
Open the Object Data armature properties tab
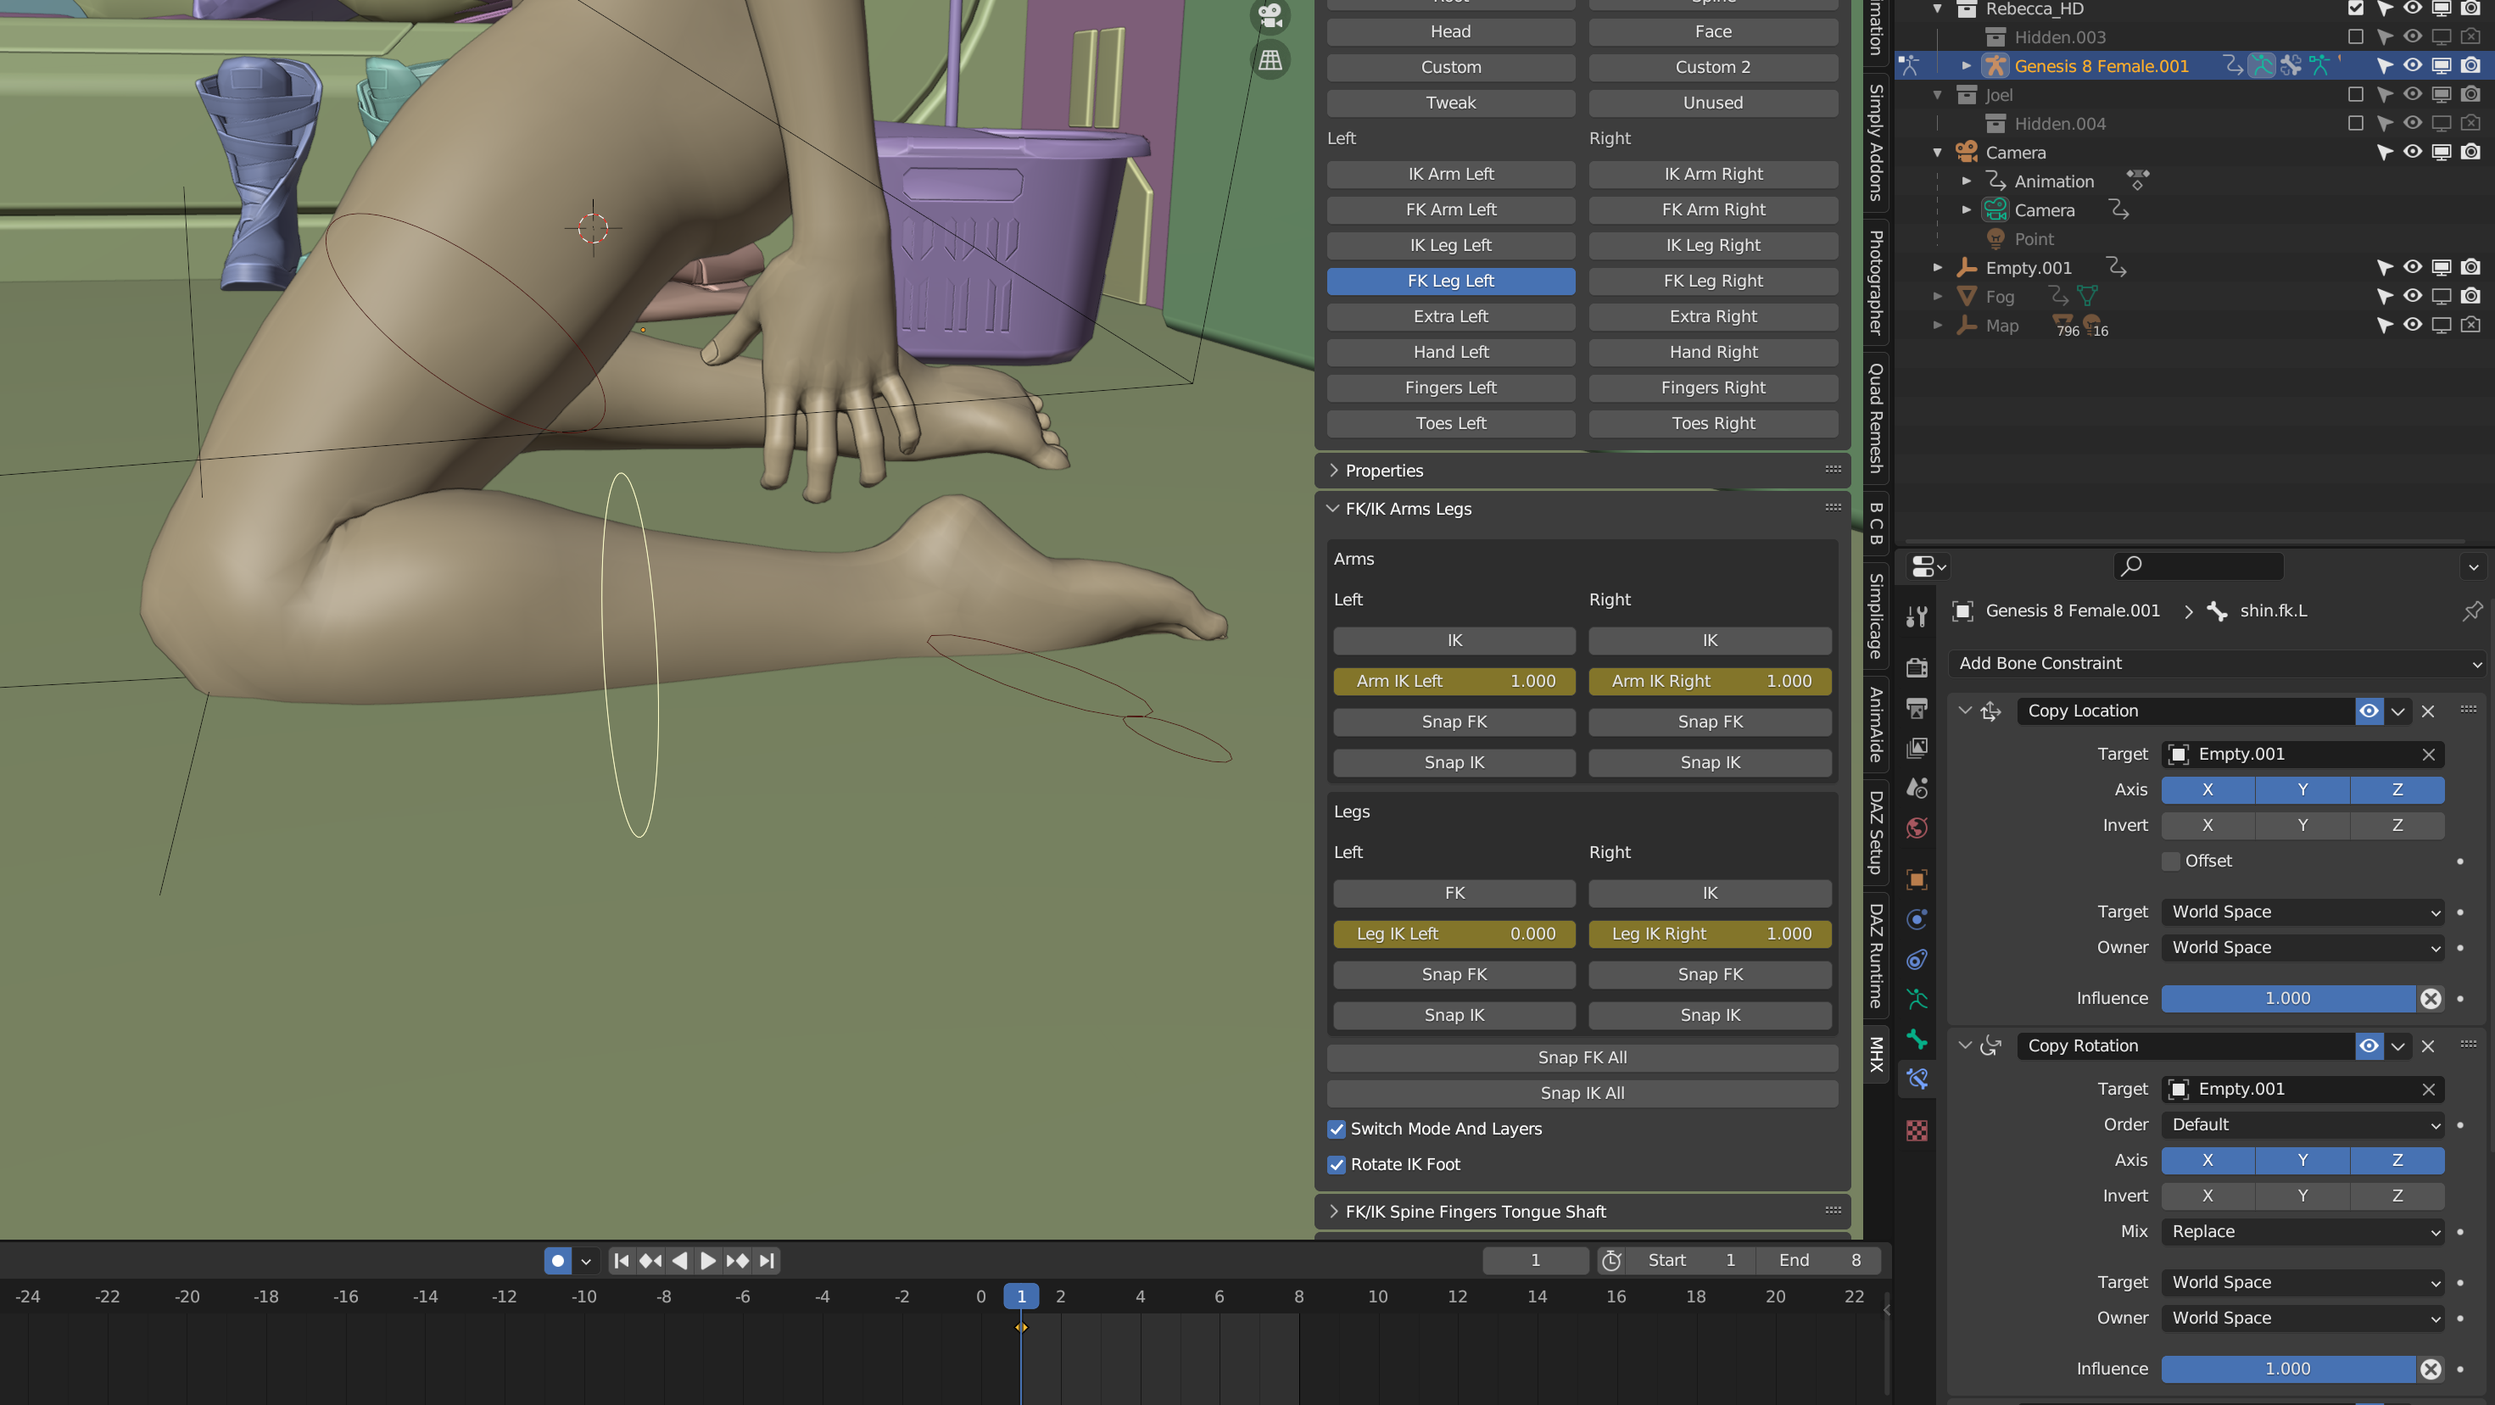[x=1917, y=998]
